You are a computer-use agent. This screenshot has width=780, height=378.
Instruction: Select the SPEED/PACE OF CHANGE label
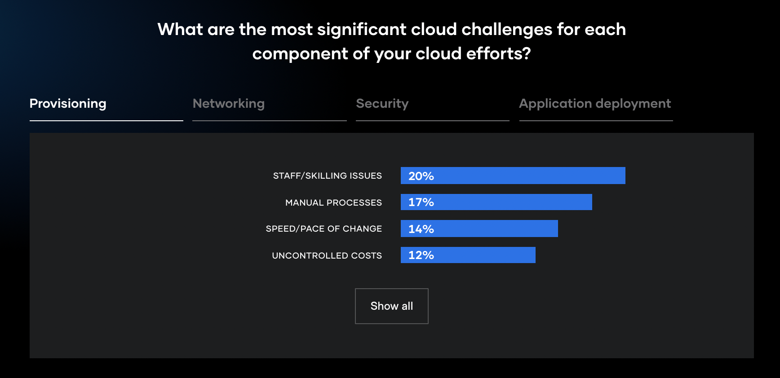[x=324, y=229]
